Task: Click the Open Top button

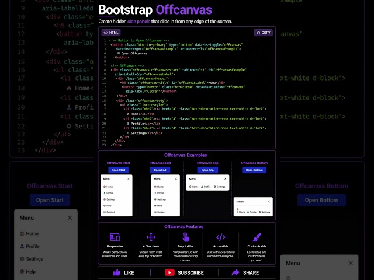Action: pos(207,170)
